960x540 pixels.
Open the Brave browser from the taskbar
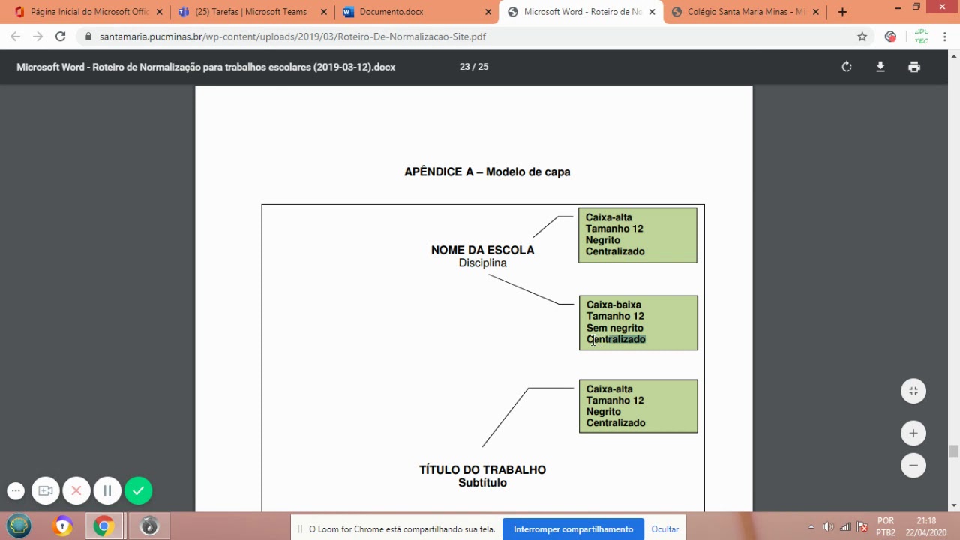coord(62,526)
